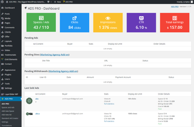
Task: Open Marketing Agency Add-on link beside Pending Sites
Action: click(55, 54)
